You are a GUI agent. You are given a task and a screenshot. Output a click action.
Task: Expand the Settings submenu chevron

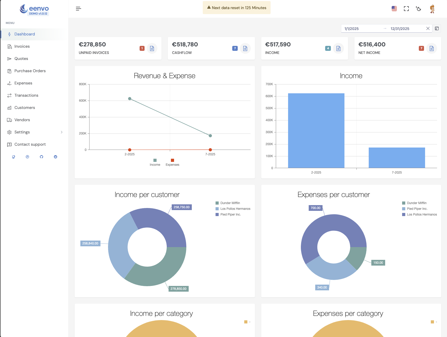pyautogui.click(x=62, y=132)
